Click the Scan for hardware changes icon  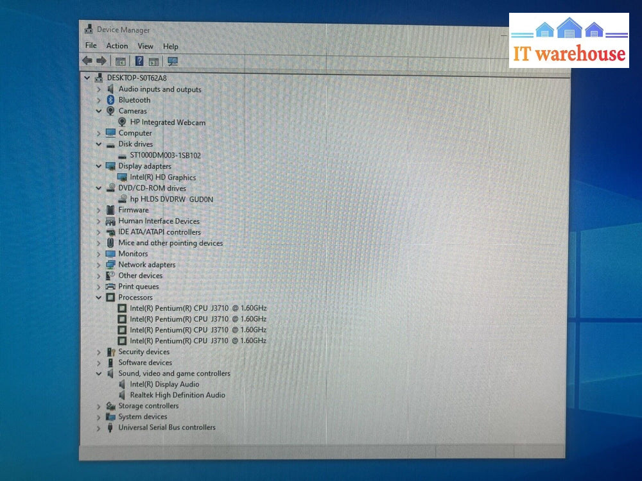(172, 62)
